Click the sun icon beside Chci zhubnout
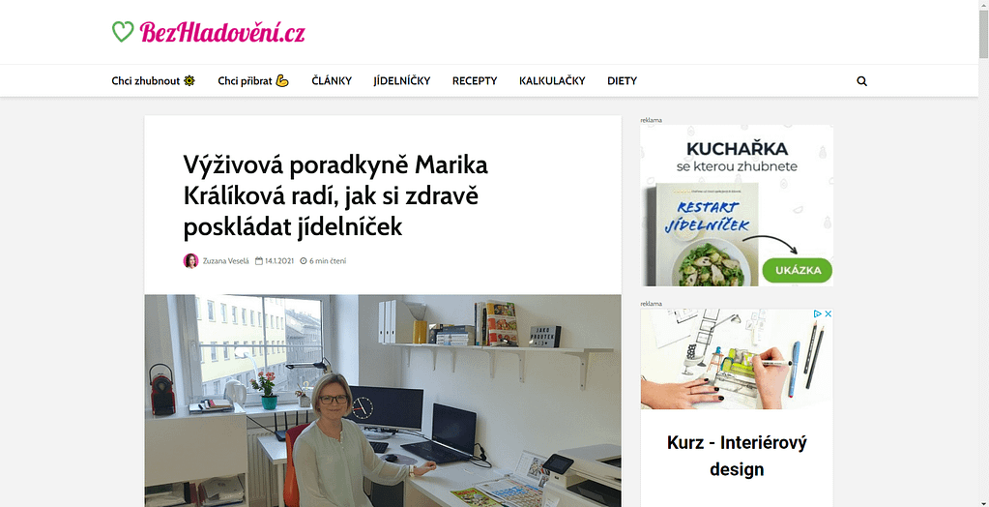Viewport: 989px width, 507px height. point(189,81)
